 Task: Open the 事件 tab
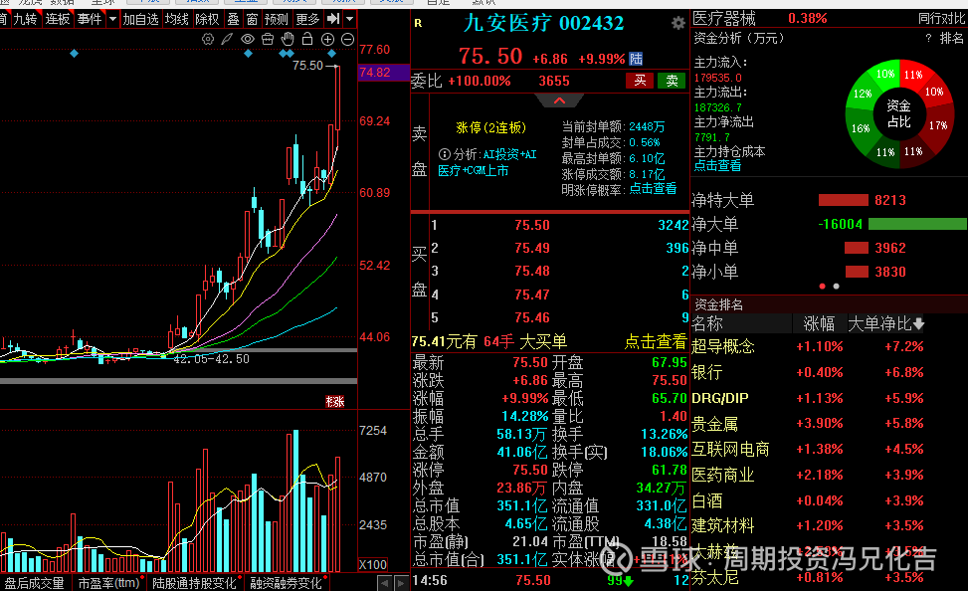90,19
